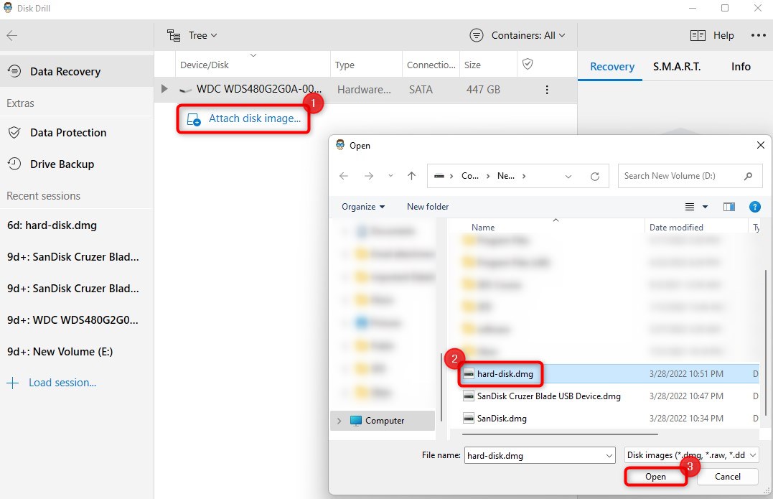Click the search magnifier icon in Open dialog
The height and width of the screenshot is (499, 773).
pos(748,176)
